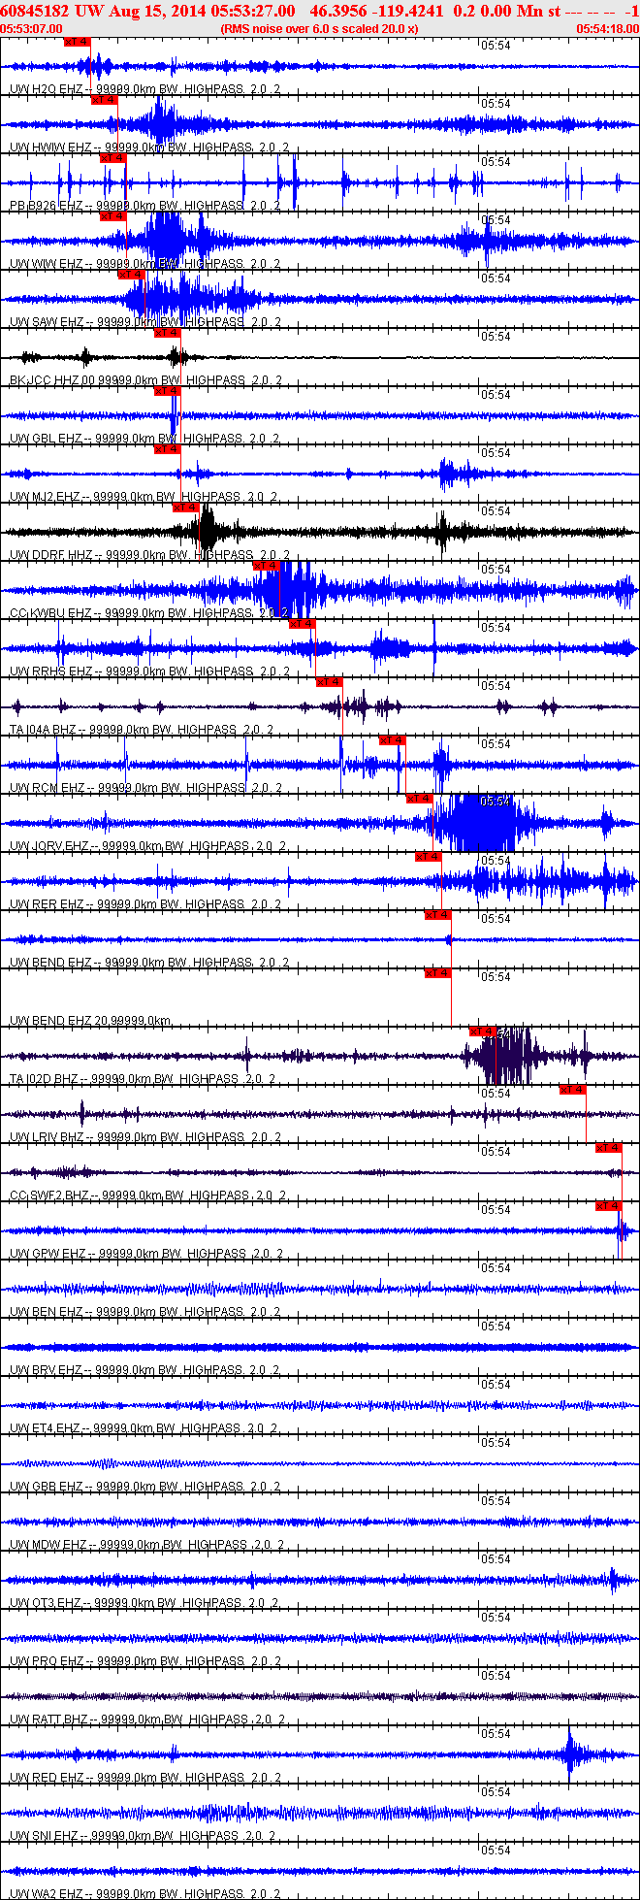Click the late spike on the UW RED waveform
This screenshot has width=640, height=1900.
(572, 1753)
